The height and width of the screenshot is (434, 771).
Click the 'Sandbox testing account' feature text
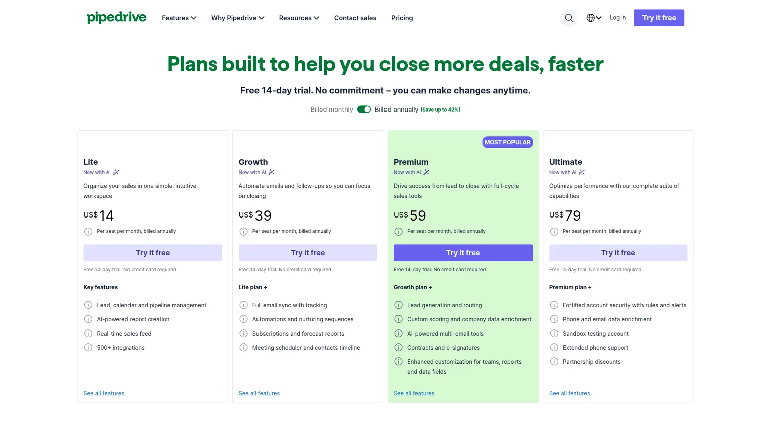point(596,334)
